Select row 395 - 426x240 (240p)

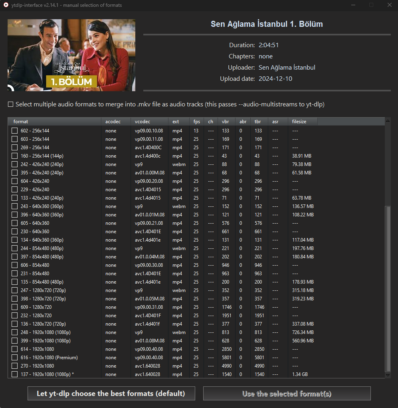(196, 172)
